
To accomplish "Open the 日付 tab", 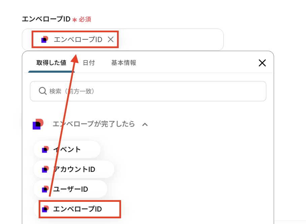I will [89, 63].
